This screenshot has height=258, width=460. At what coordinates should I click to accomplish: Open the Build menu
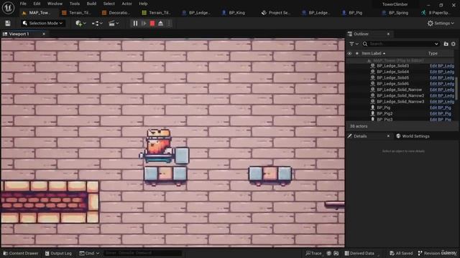click(x=91, y=4)
